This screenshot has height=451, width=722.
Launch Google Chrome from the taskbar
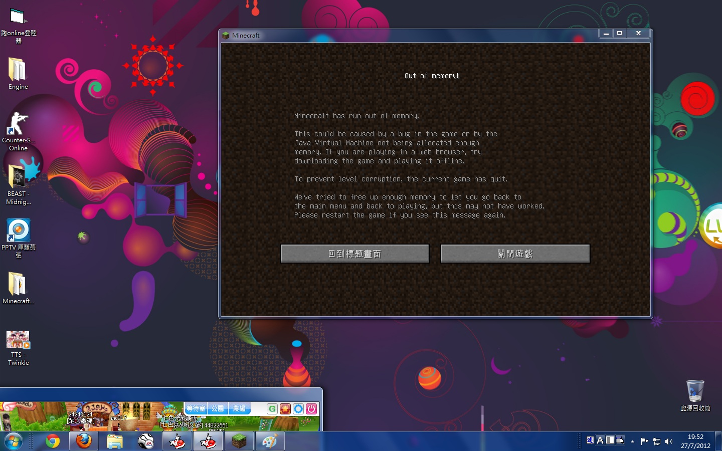point(53,441)
